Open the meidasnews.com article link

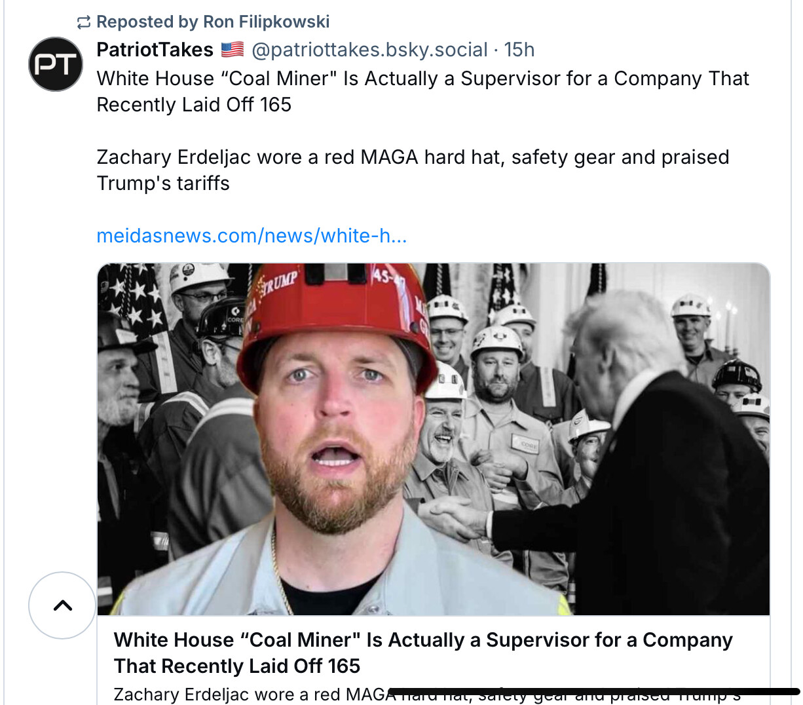252,235
